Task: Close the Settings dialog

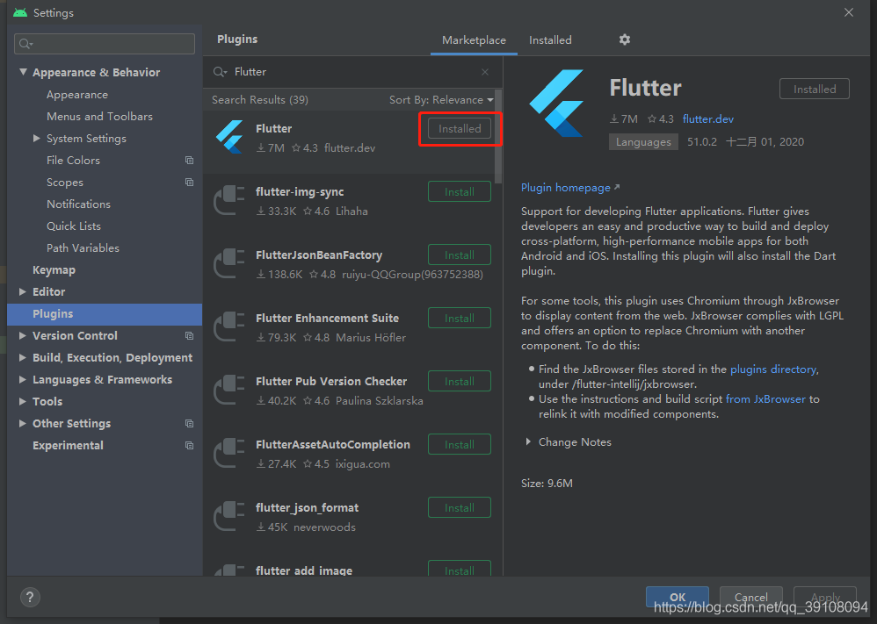Action: click(849, 12)
